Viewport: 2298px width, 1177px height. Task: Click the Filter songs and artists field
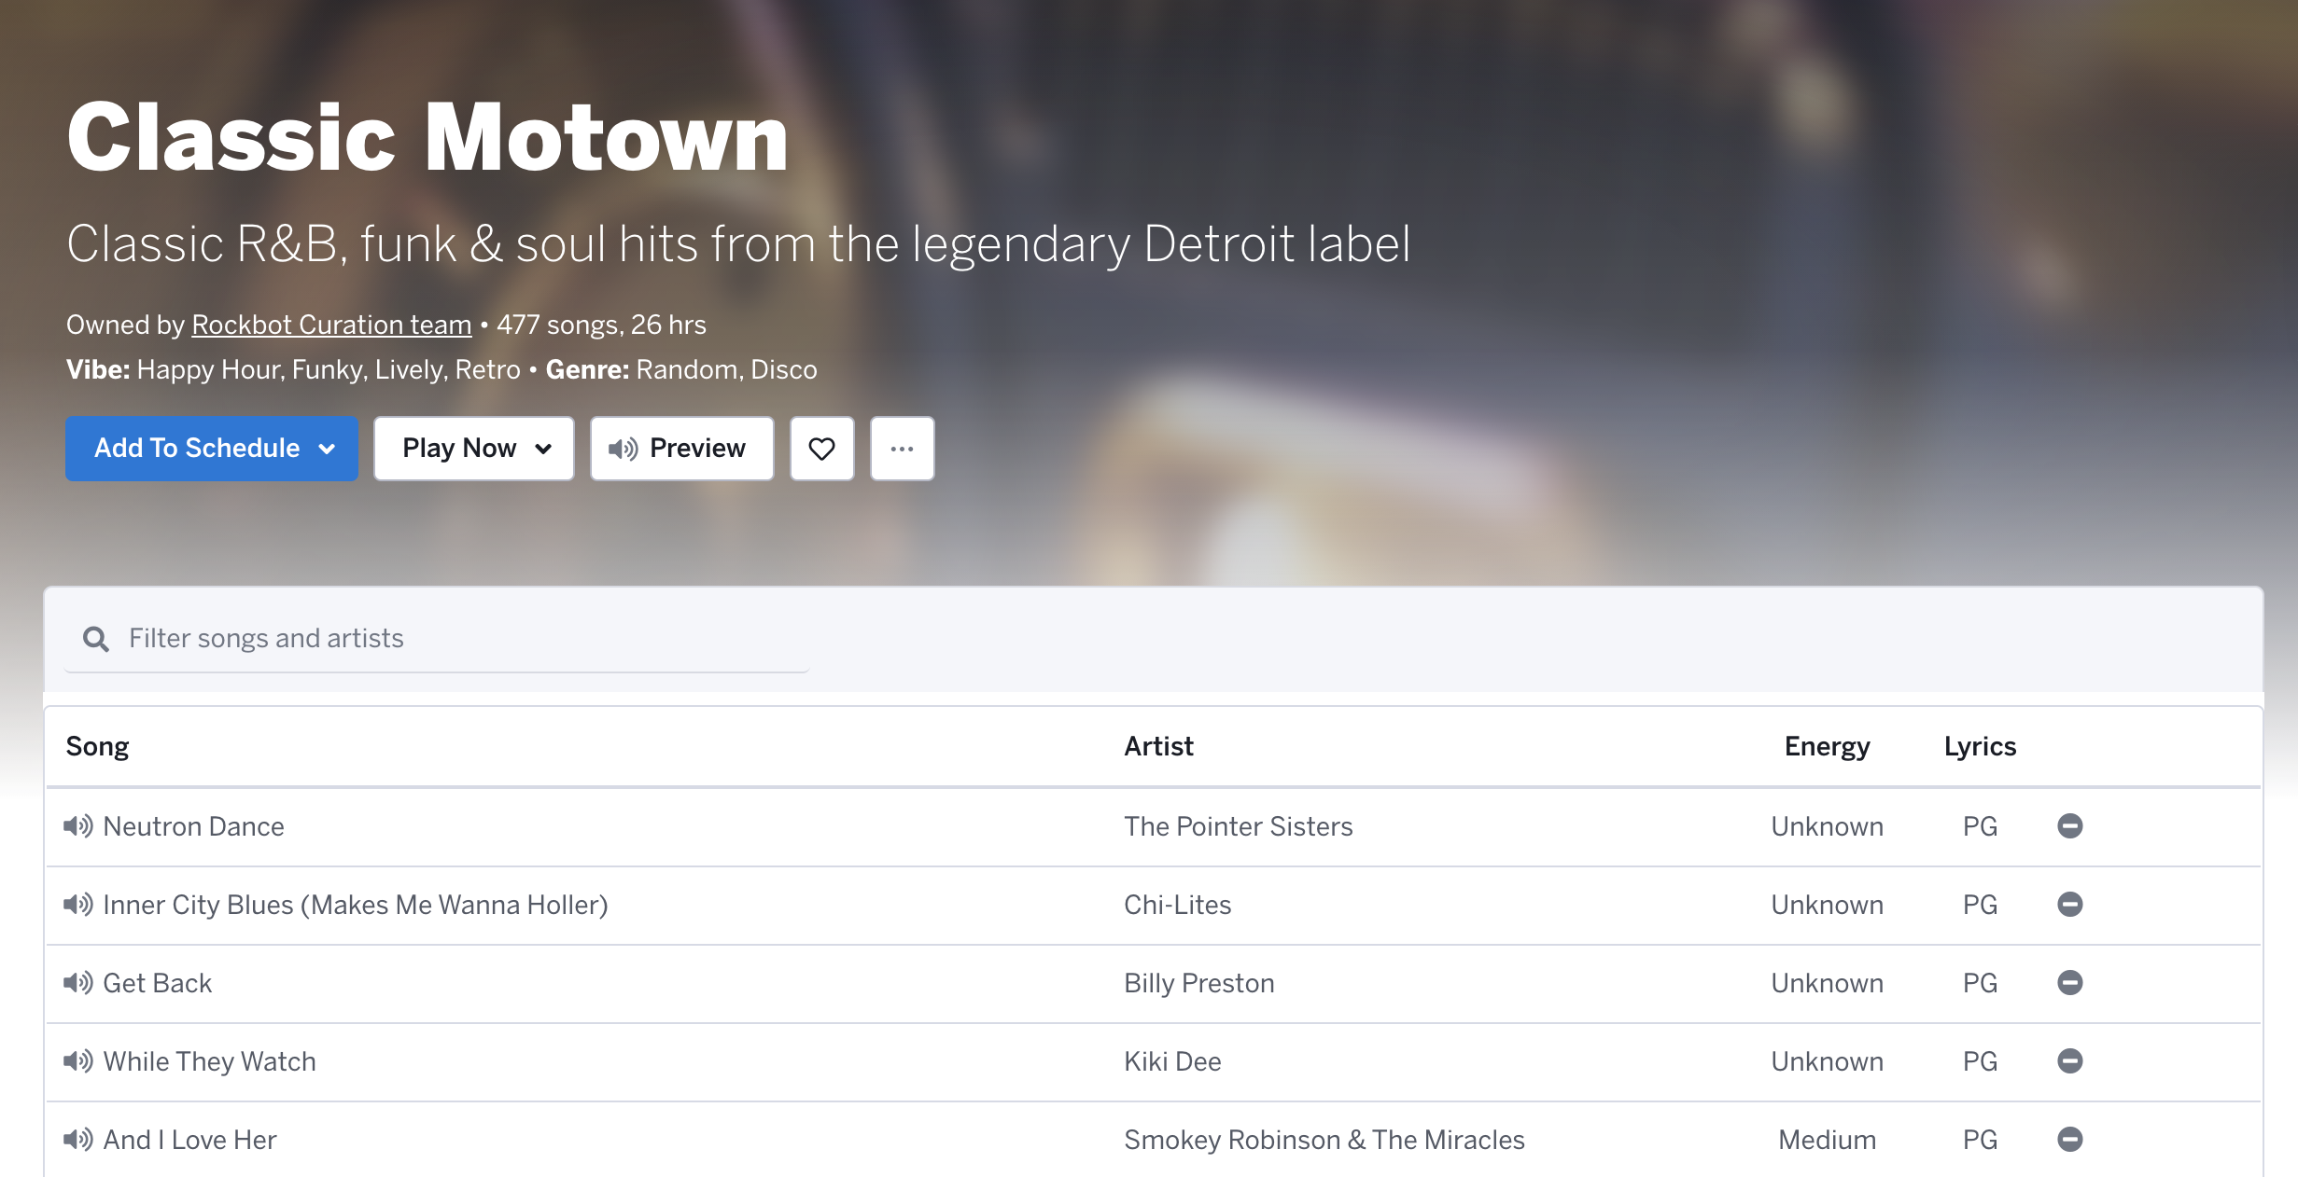[x=437, y=639]
